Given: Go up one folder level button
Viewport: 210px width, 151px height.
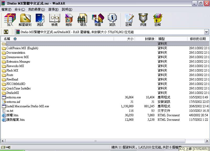Looking at the screenshot, I should [6, 32].
